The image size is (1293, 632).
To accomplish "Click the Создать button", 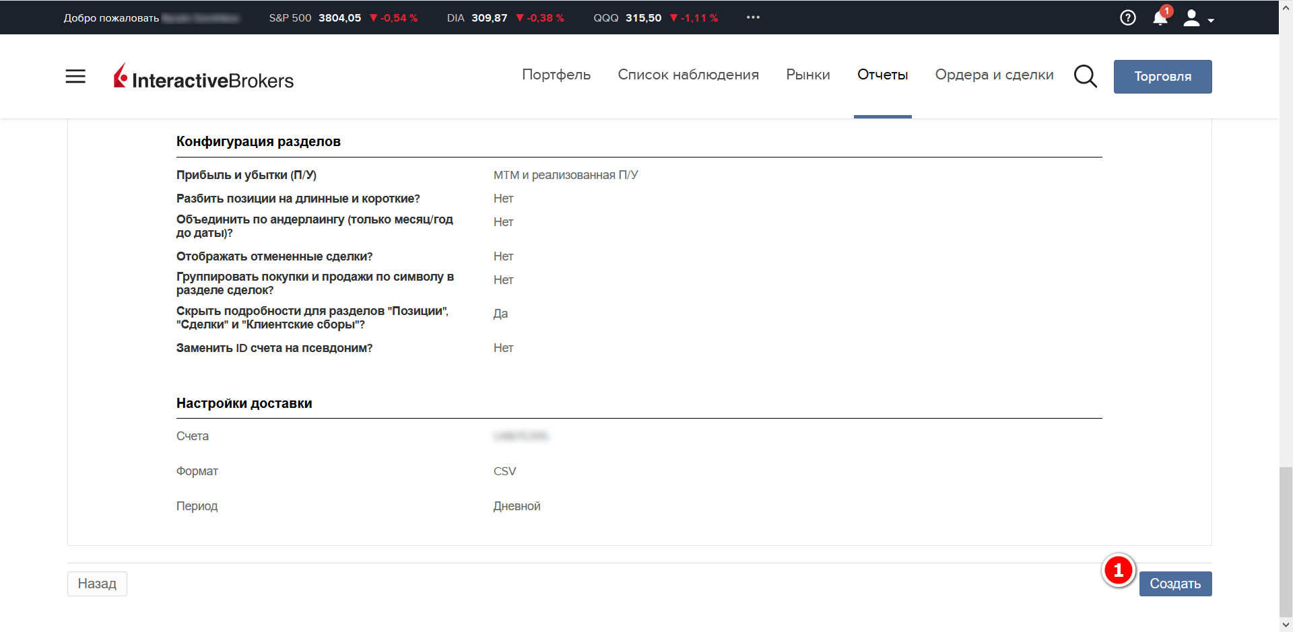I will click(x=1175, y=584).
